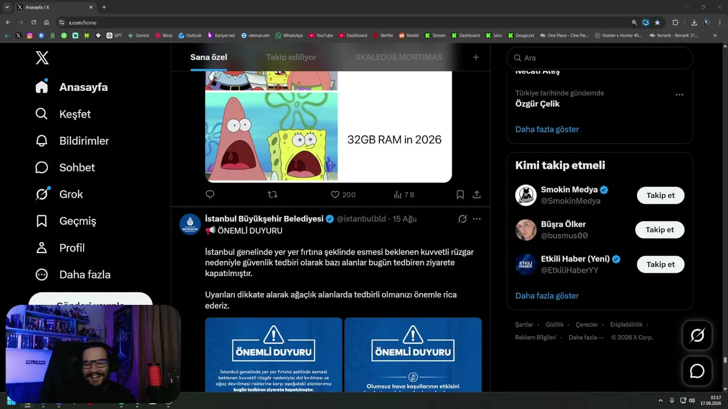Go to Anasayfa in the sidebar
This screenshot has height=409, width=728.
pyautogui.click(x=71, y=87)
